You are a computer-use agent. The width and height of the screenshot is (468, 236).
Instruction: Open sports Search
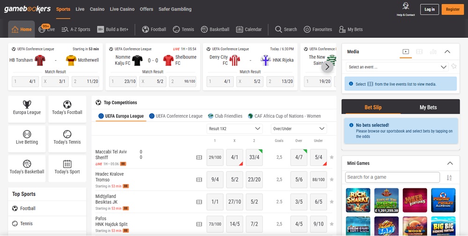pyautogui.click(x=286, y=29)
